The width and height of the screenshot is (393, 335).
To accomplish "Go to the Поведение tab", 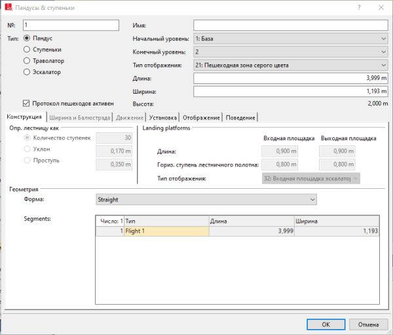I will (x=241, y=117).
